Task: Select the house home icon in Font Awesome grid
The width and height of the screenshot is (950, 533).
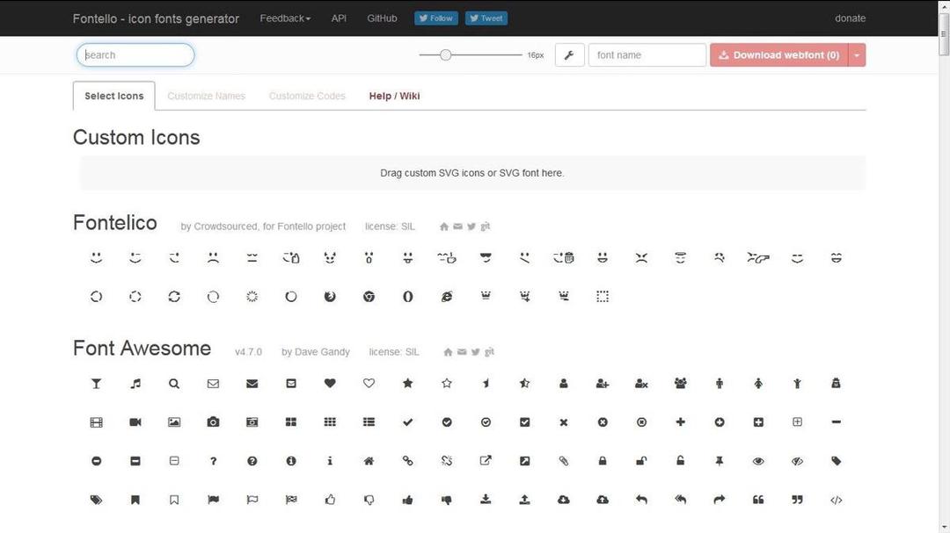Action: click(369, 461)
